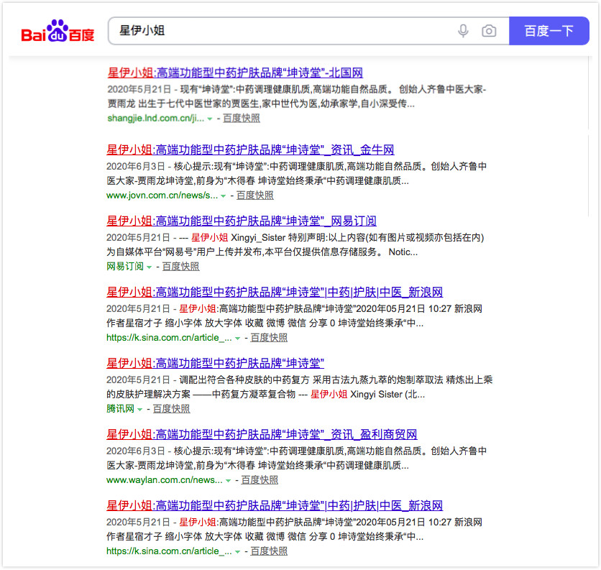This screenshot has height=570, width=601.
Task: Click the camera image search icon
Action: 489,31
